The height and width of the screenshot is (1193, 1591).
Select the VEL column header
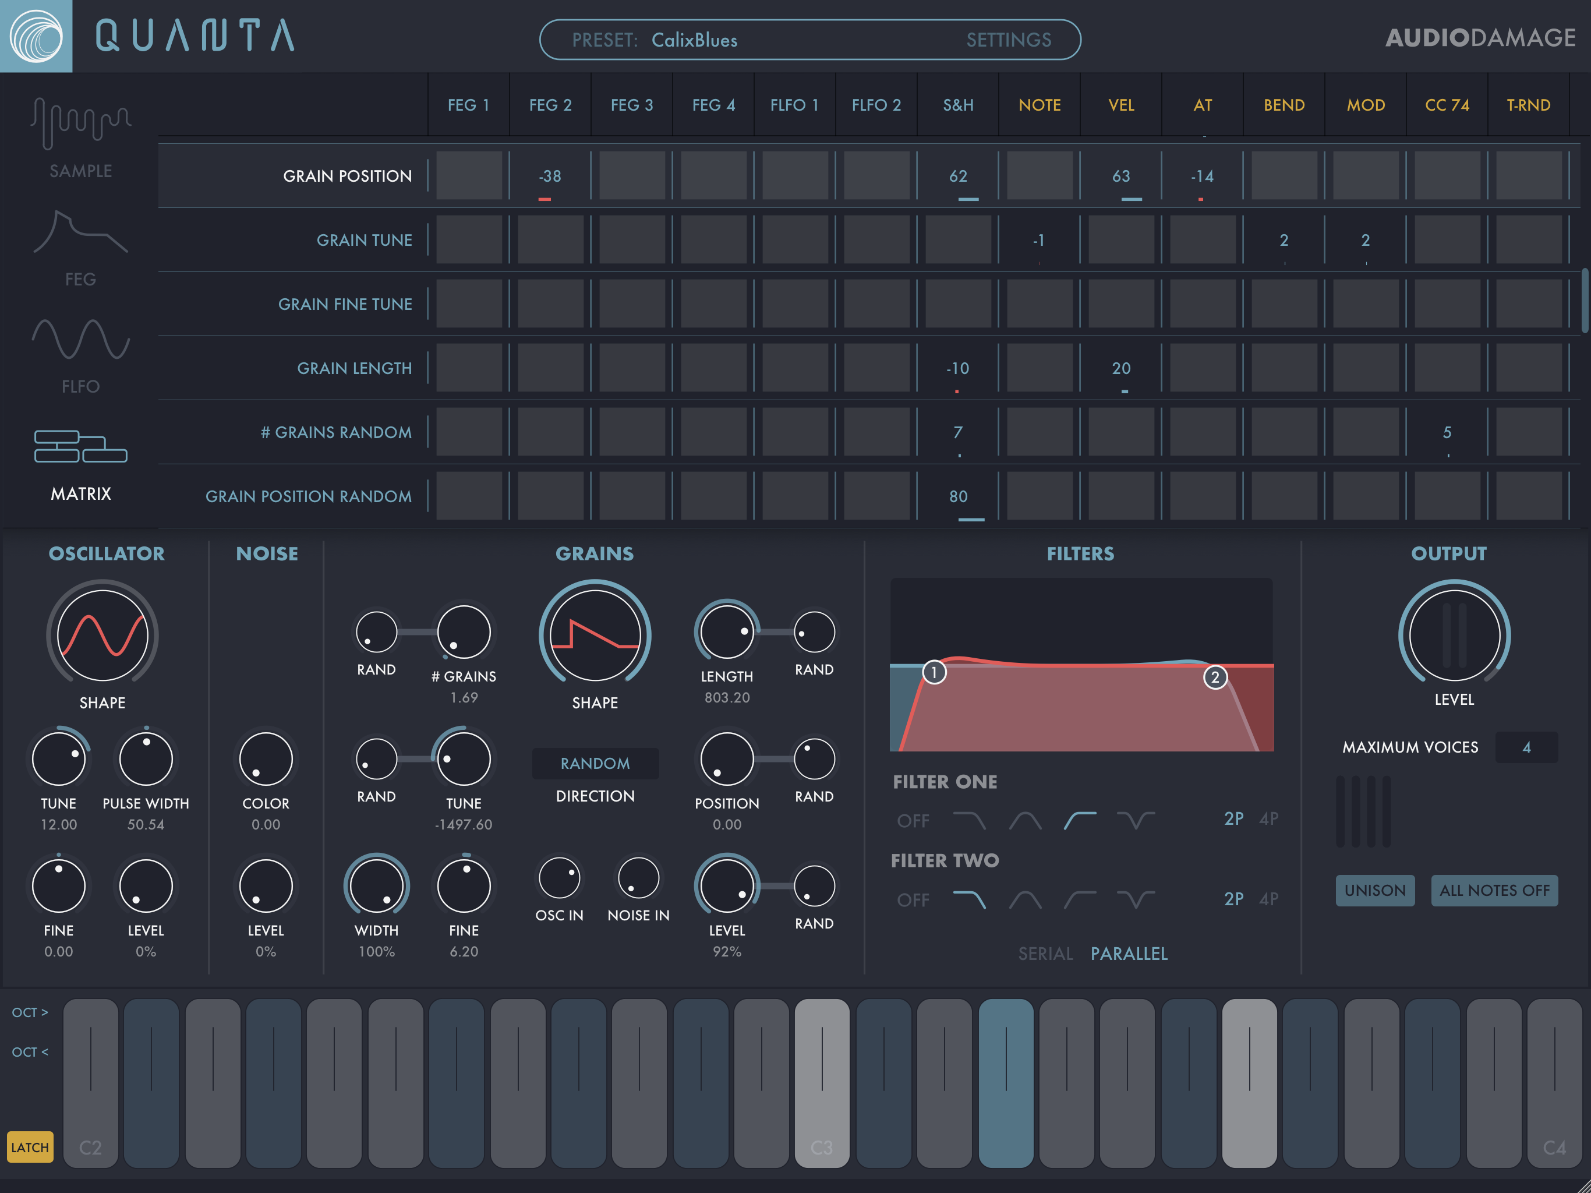point(1120,105)
